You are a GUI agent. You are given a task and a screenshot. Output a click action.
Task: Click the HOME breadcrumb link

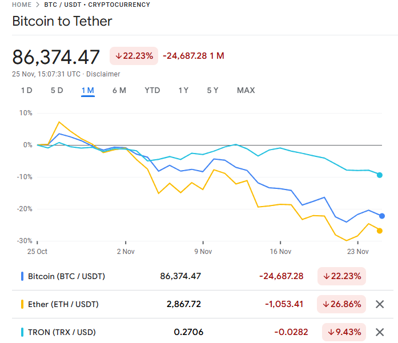[x=22, y=5]
